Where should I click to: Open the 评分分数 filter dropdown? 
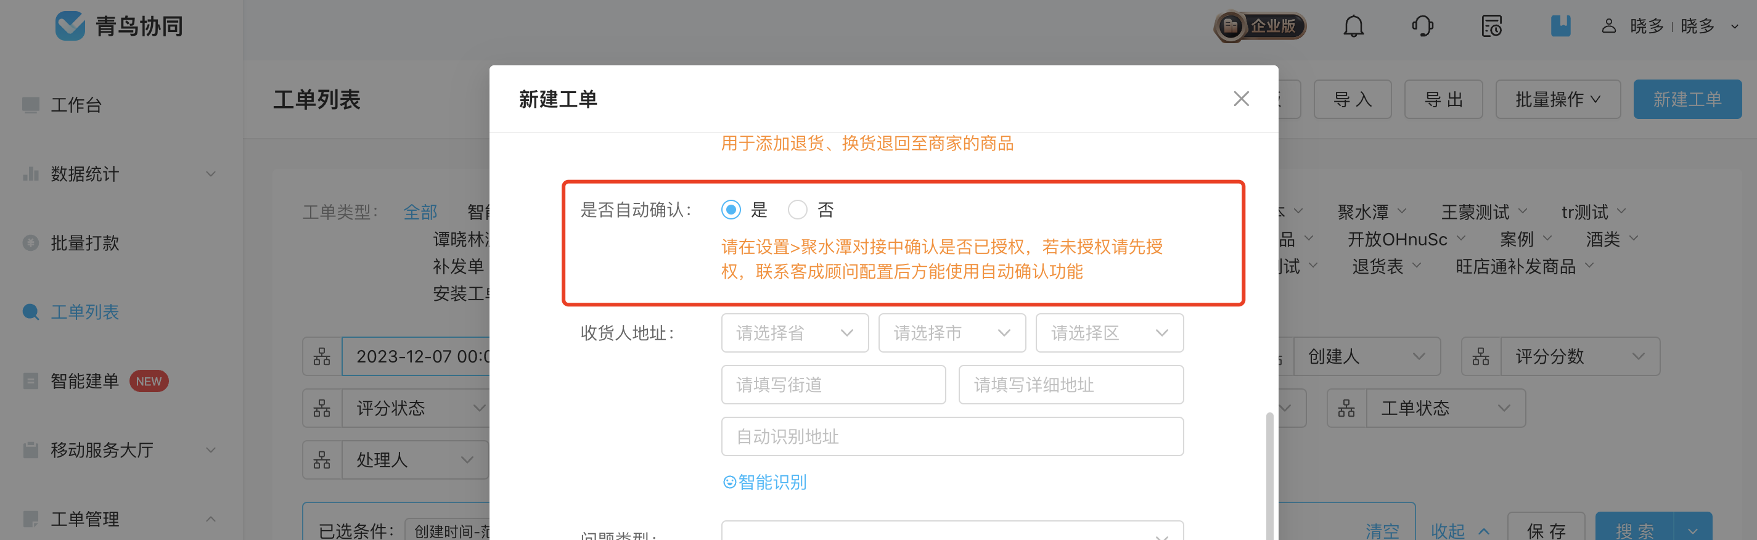pyautogui.click(x=1579, y=356)
